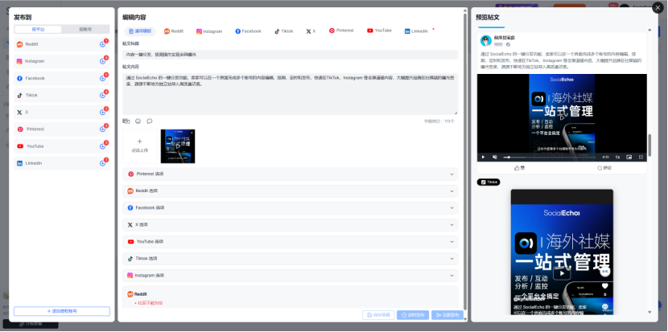Switch to the 按平台 view in the publish panel
This screenshot has height=332, width=668.
38,29
